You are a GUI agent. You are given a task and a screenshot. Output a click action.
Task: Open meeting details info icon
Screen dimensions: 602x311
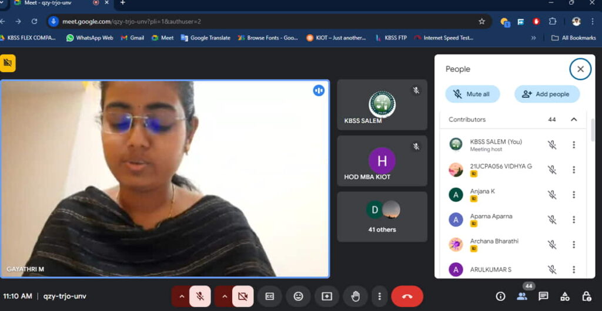500,296
